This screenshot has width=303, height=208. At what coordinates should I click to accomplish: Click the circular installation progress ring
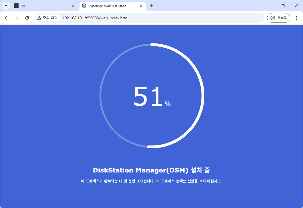click(152, 96)
